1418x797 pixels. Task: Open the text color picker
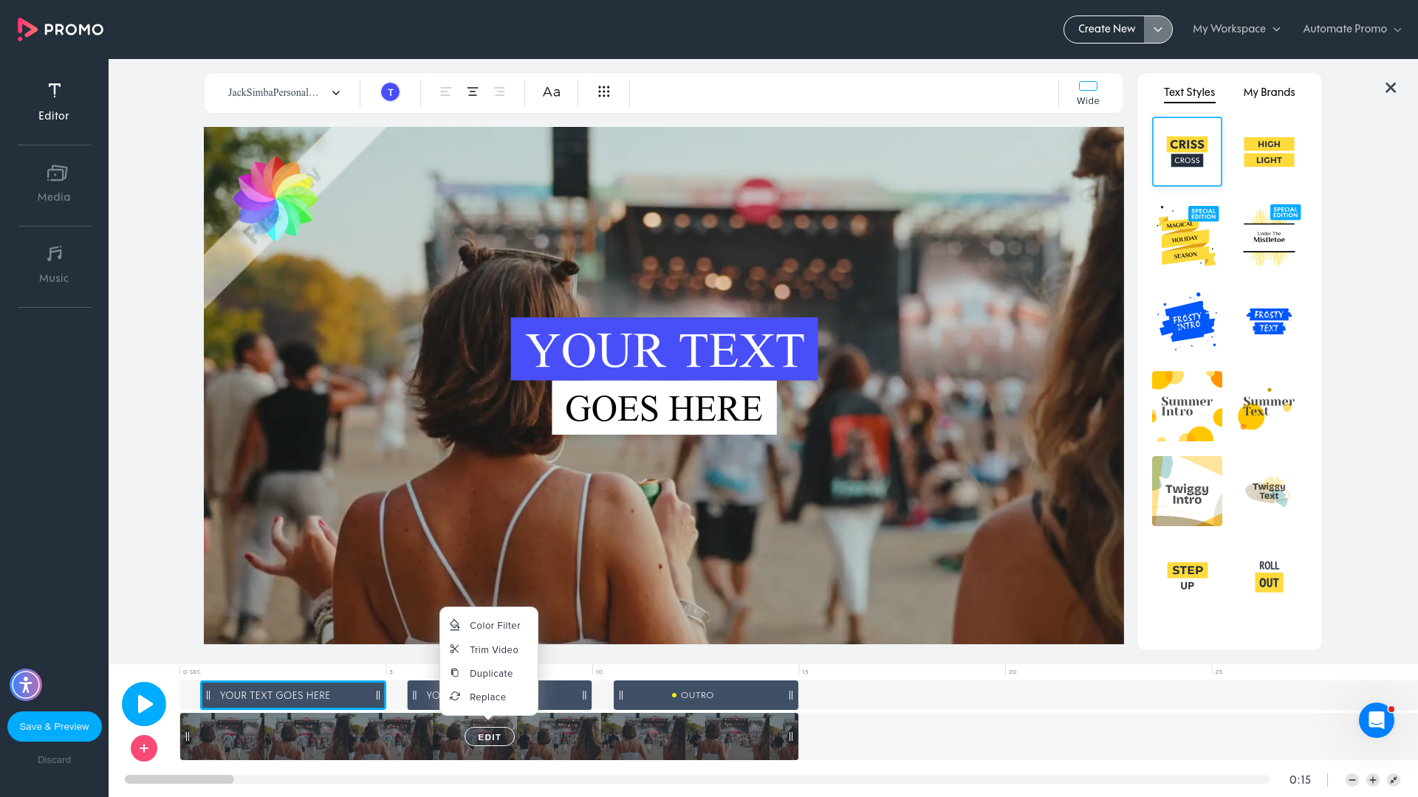390,92
